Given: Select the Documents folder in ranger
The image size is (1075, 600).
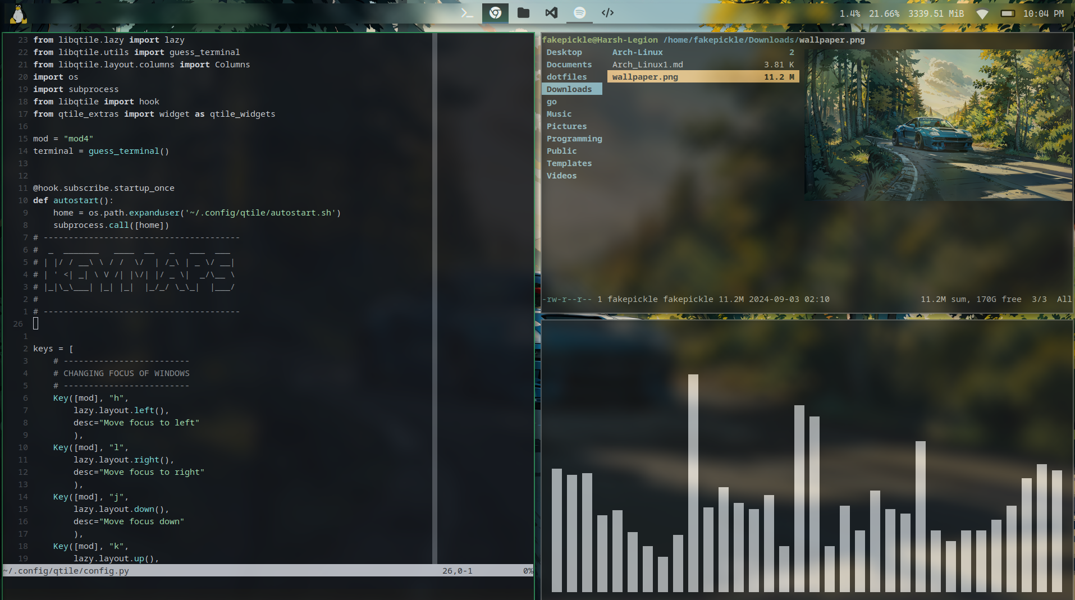Looking at the screenshot, I should (569, 65).
